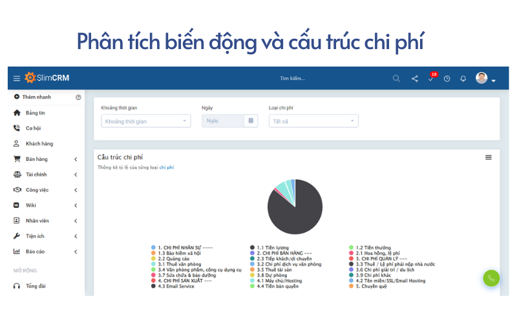This screenshot has height=323, width=517.
Task: Open the share icon in header
Action: click(415, 78)
